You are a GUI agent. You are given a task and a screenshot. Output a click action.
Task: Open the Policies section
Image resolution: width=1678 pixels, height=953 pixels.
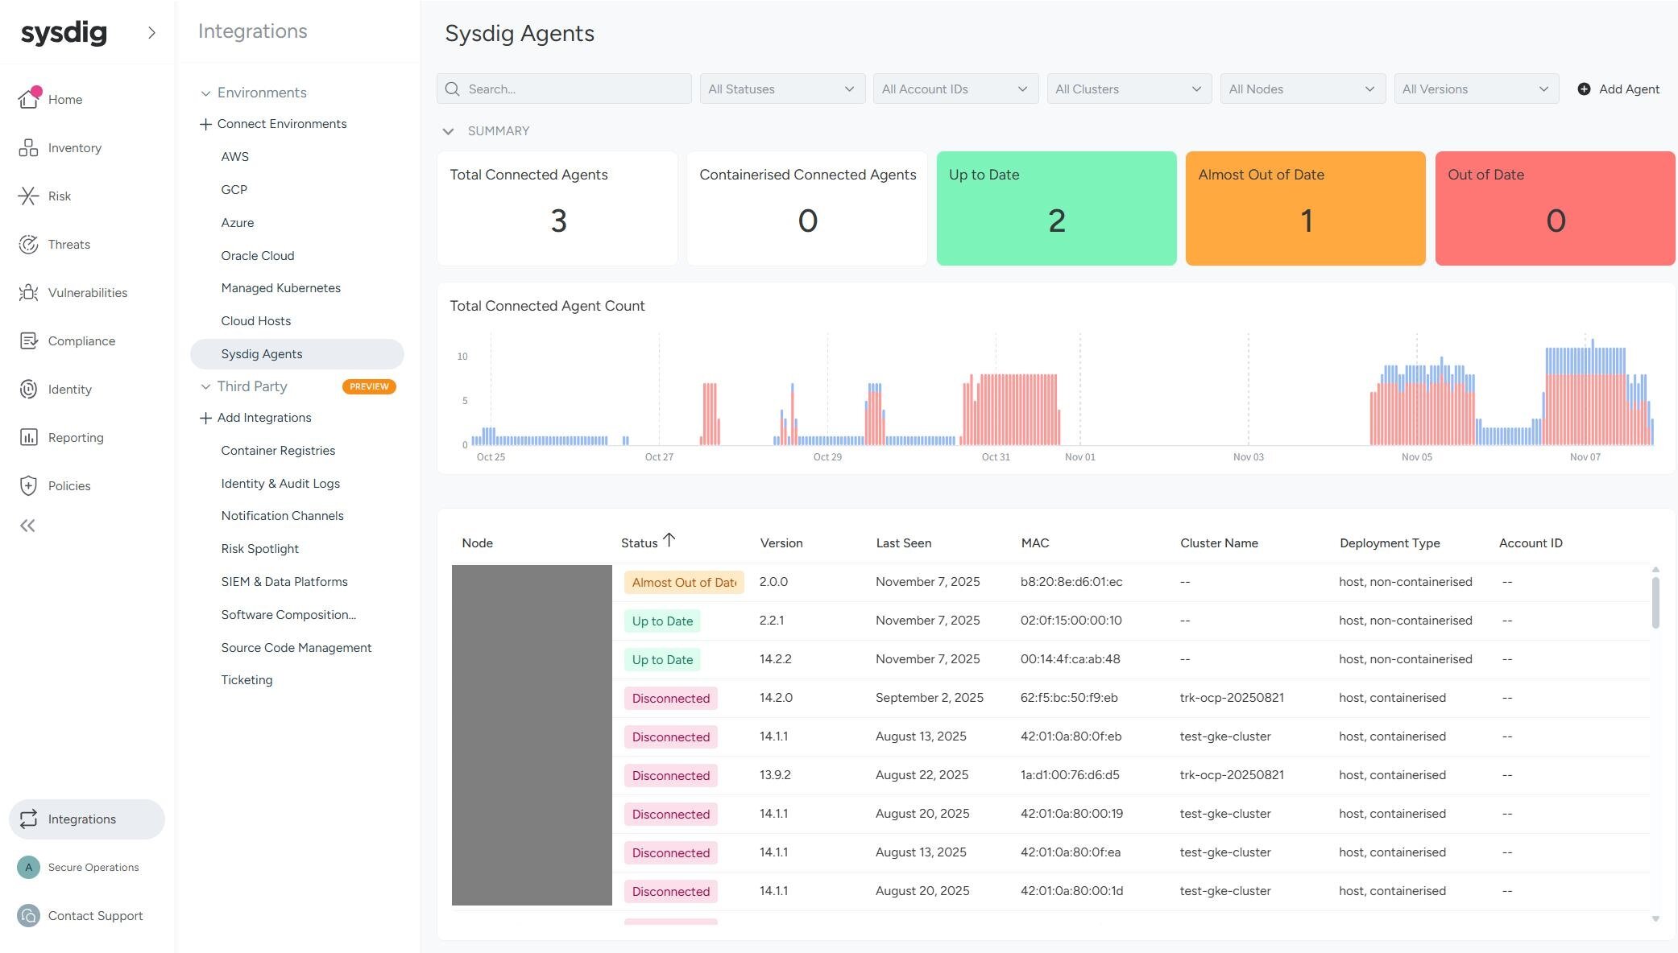[69, 485]
